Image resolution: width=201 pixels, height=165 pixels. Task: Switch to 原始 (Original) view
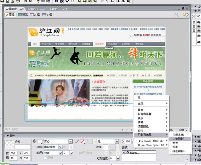tap(10, 15)
